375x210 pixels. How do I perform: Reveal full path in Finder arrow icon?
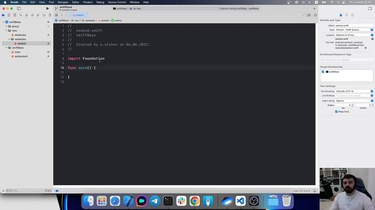(366, 48)
